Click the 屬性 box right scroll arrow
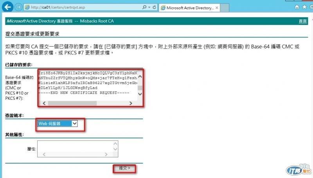Image resolution: width=313 pixels, height=178 pixels. coord(106,154)
